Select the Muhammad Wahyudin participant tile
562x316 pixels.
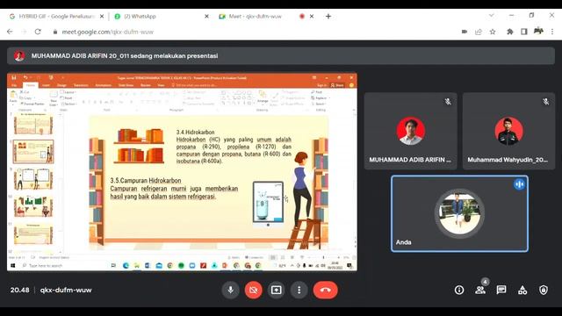click(508, 131)
